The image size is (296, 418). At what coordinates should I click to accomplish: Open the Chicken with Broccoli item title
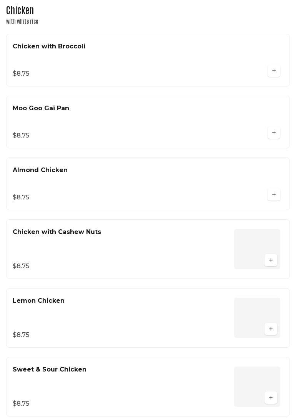coord(49,46)
